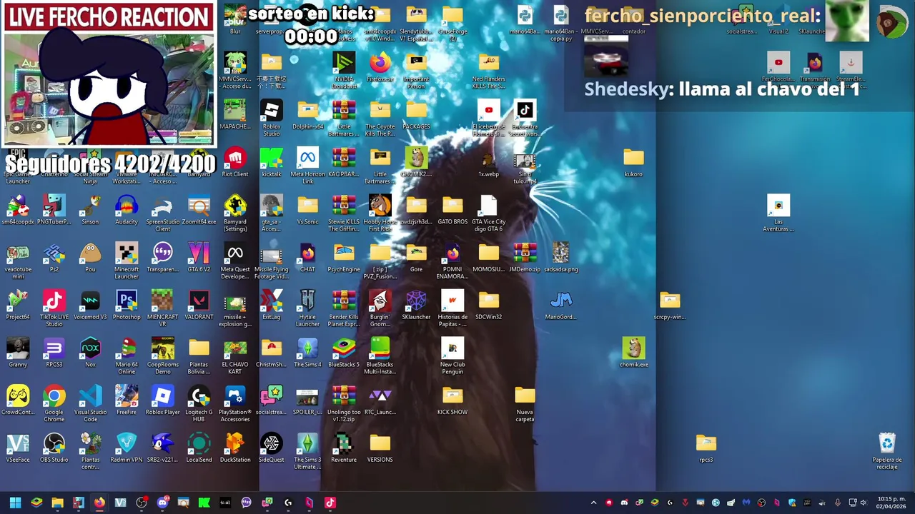Expand the hidden system tray icons
The width and height of the screenshot is (915, 514).
coord(593,503)
